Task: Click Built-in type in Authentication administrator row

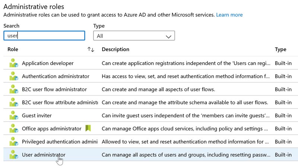Action: pyautogui.click(x=283, y=77)
